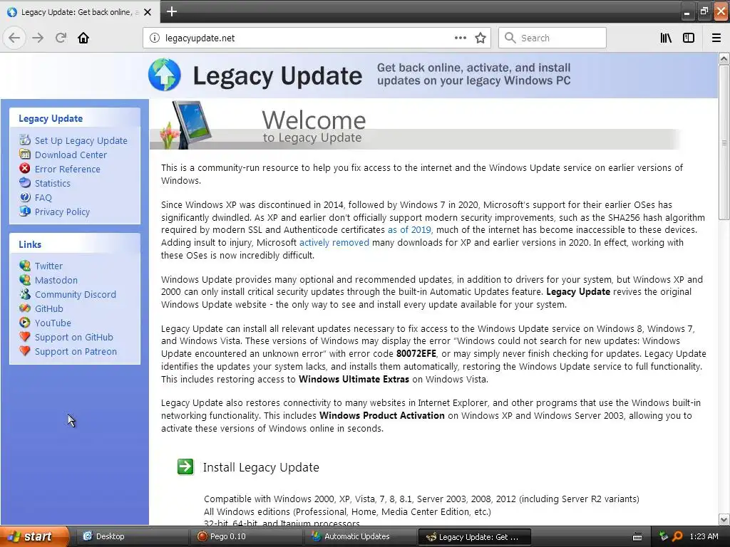Viewport: 730px width, 547px height.
Task: Open the hamburger application menu
Action: coord(716,38)
